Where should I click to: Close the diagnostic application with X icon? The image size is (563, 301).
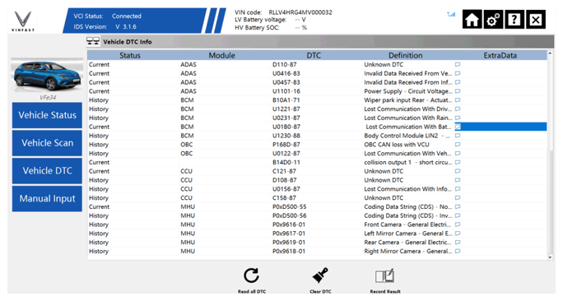point(535,20)
